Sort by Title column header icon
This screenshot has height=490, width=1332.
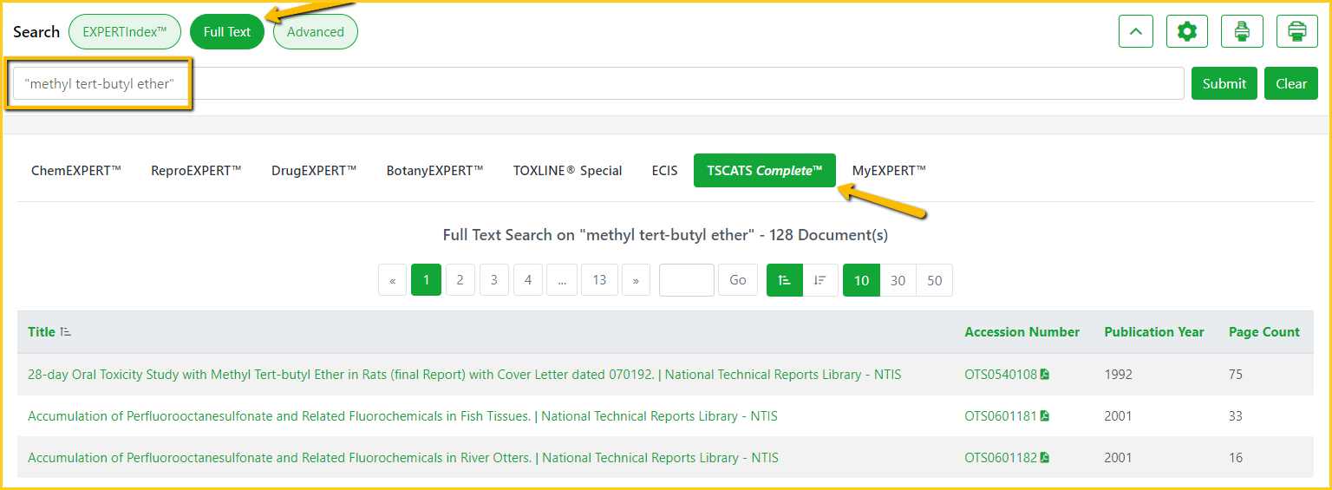pyautogui.click(x=66, y=332)
